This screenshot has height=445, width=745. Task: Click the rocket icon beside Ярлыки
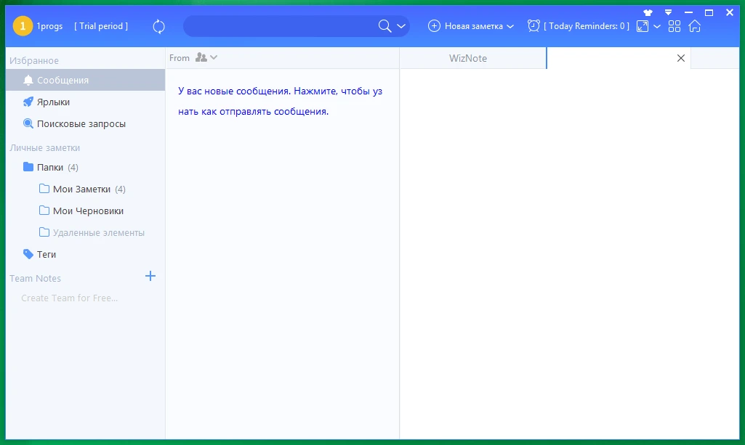[x=28, y=102]
